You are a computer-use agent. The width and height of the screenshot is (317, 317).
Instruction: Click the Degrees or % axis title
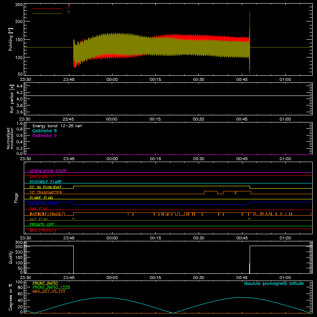click(11, 297)
